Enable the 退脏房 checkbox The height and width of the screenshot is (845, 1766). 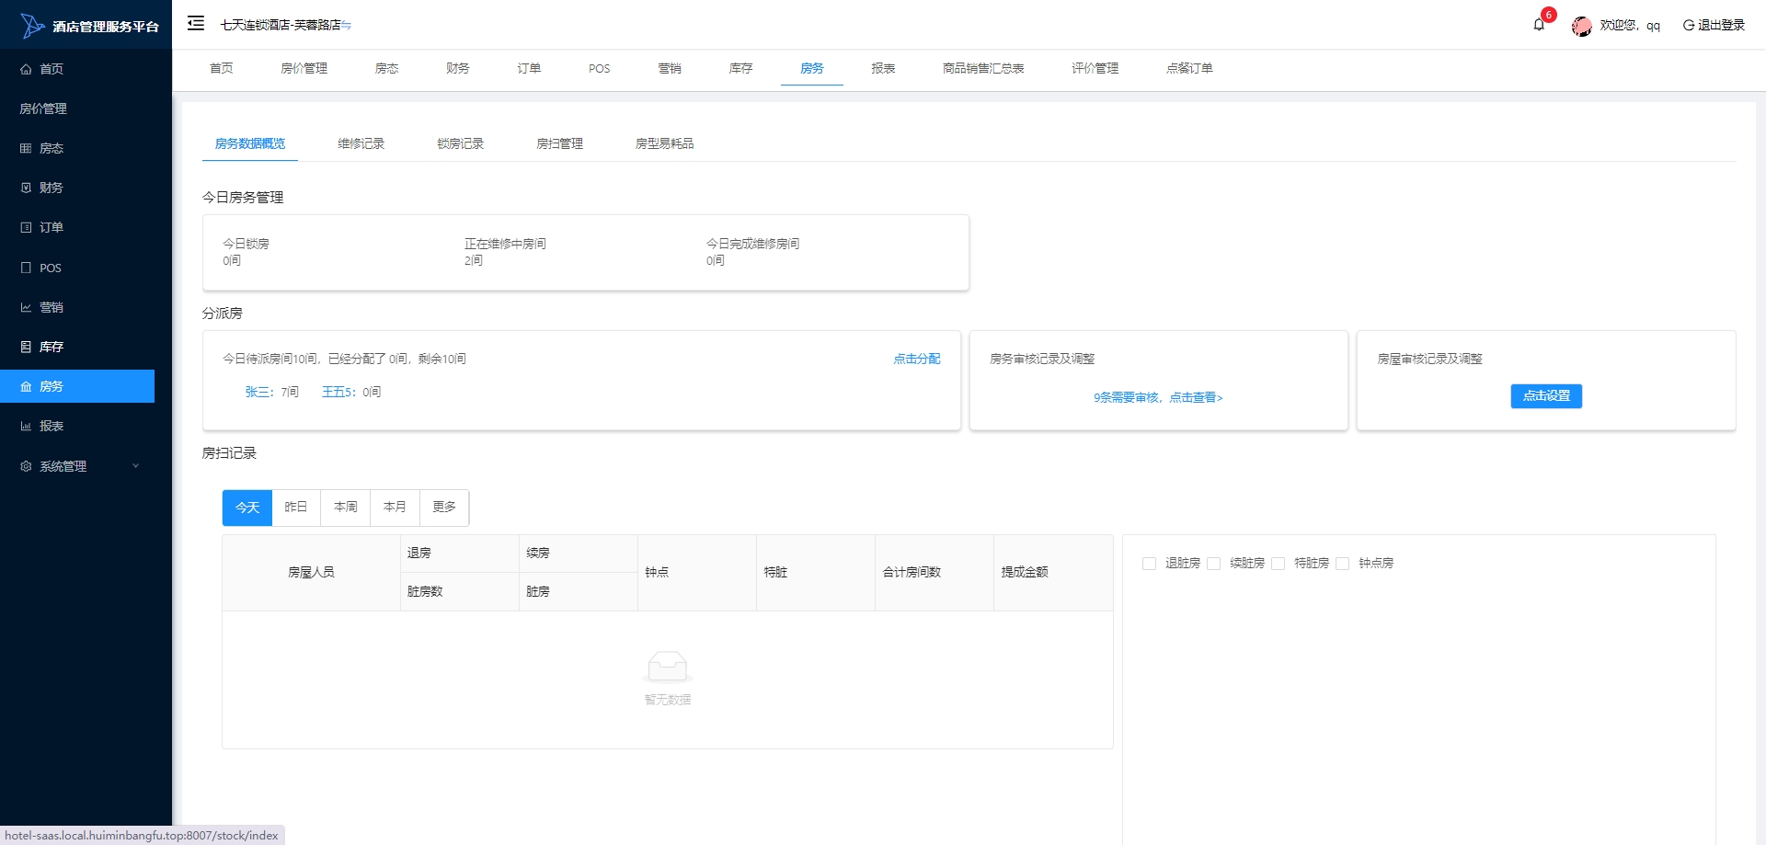coord(1149,564)
